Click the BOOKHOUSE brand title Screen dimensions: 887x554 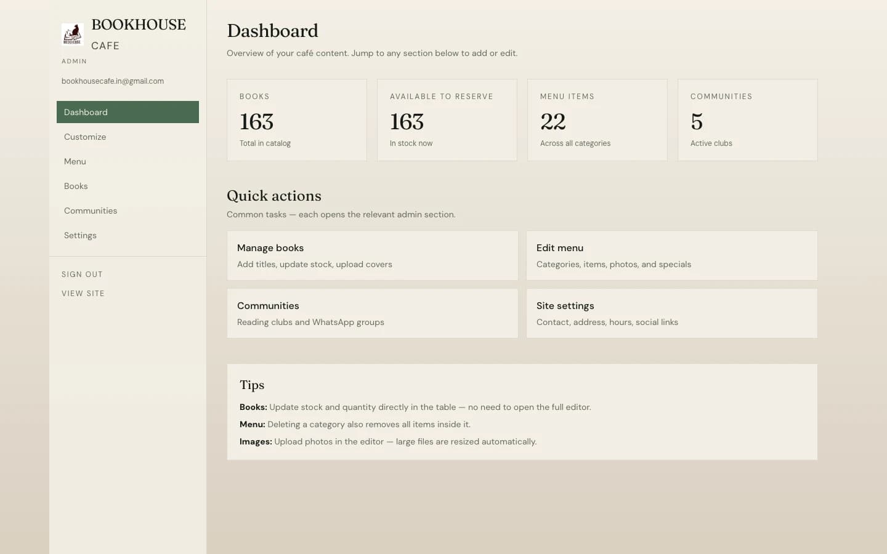tap(139, 25)
